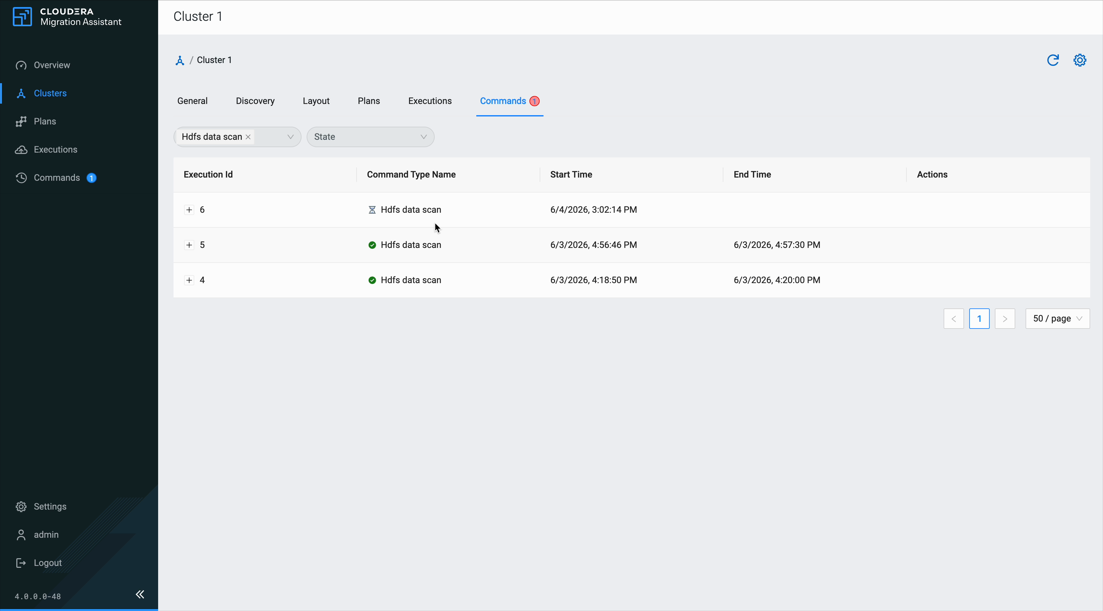Go to previous page of results

pos(954,319)
